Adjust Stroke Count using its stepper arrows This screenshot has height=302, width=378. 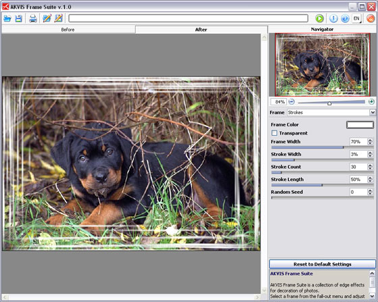point(370,167)
